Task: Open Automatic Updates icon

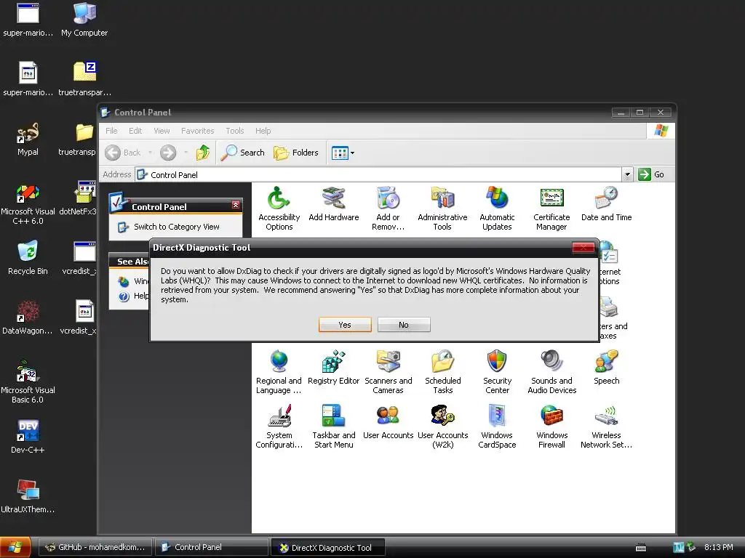Action: tap(497, 209)
